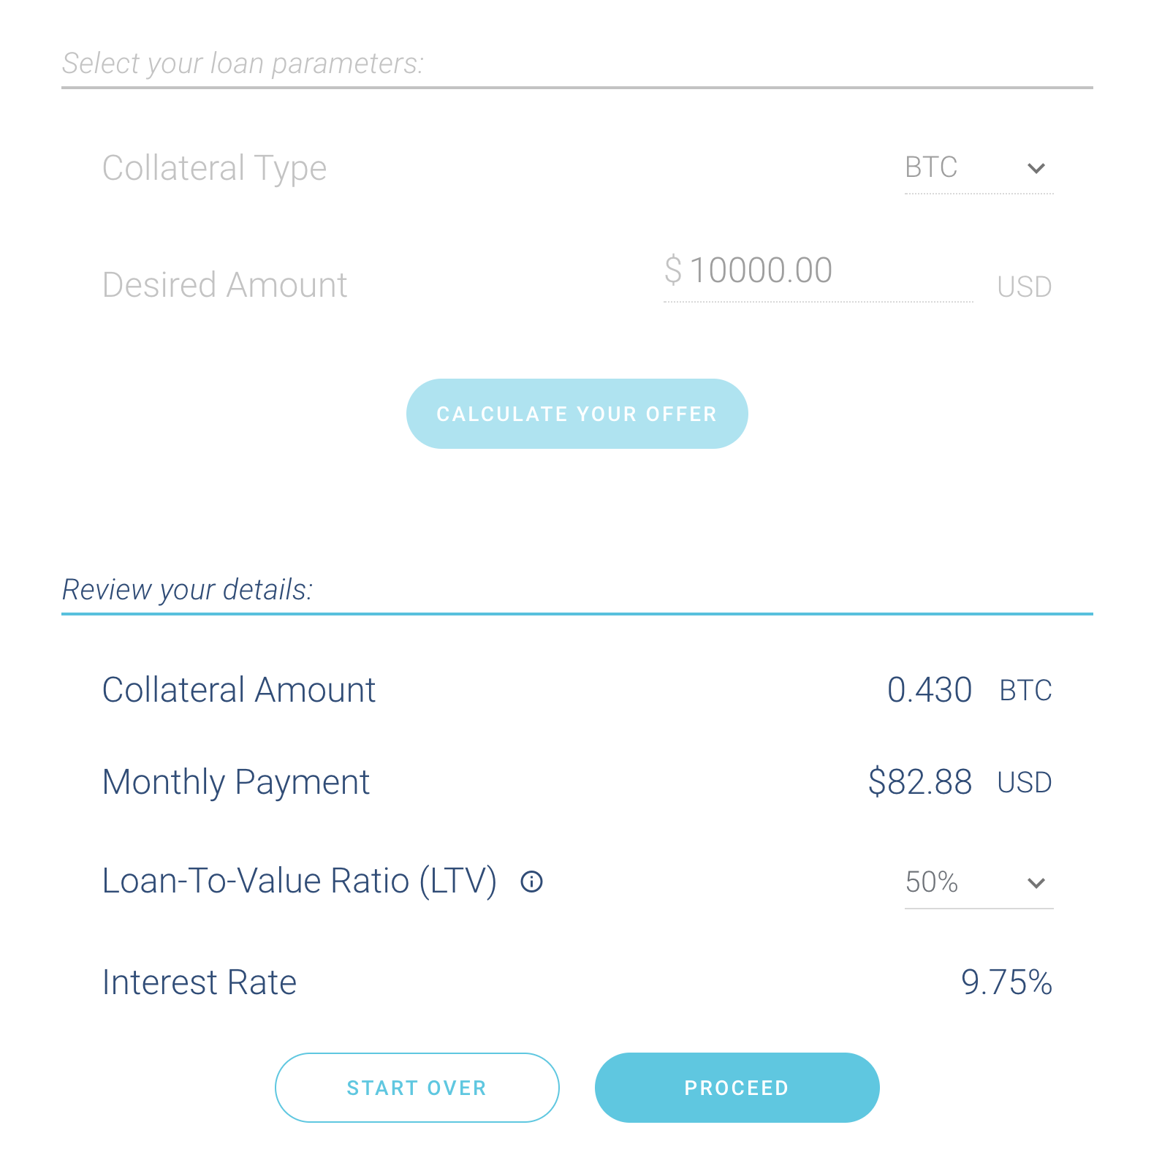Click the Proceed button
1162x1152 pixels.
[x=737, y=1088]
